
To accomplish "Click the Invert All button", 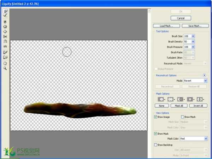I will pos(198,106).
